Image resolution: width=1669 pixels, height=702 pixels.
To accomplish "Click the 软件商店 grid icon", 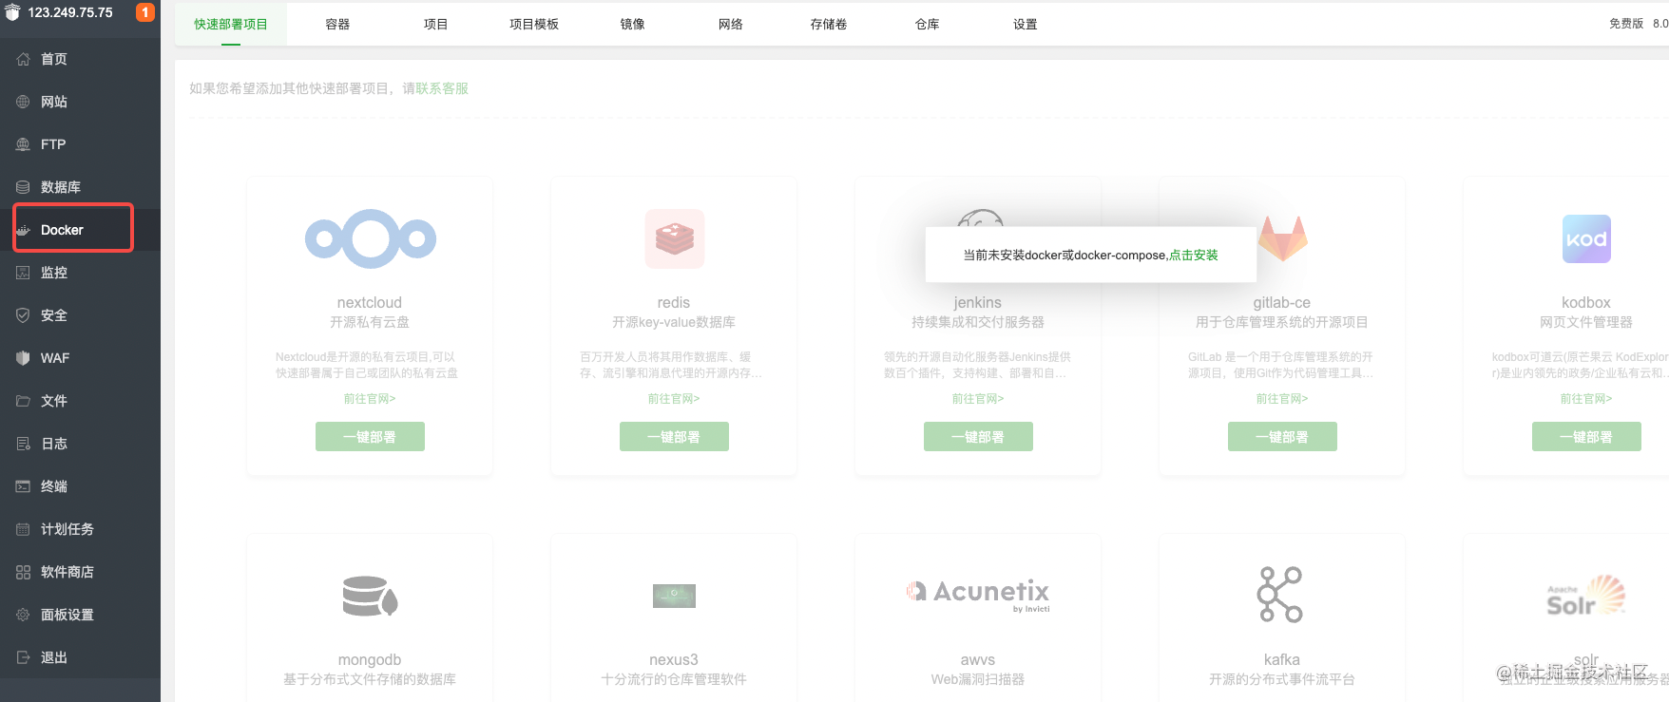I will [23, 572].
